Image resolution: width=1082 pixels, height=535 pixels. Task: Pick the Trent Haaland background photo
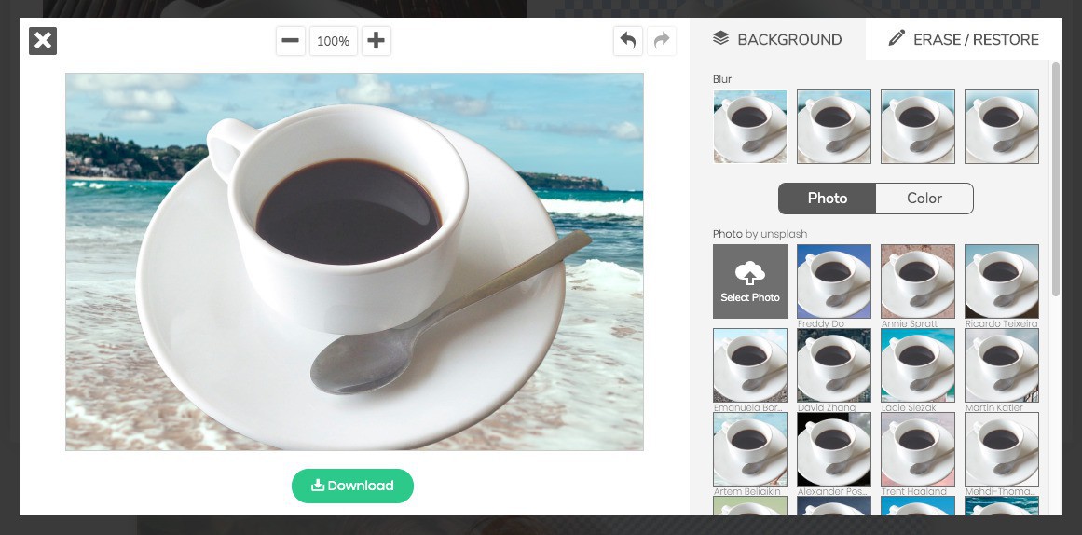tap(918, 449)
